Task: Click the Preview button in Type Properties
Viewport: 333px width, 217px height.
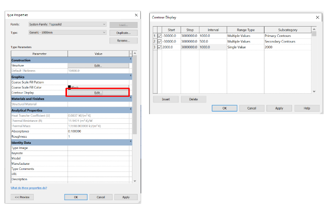Action: [22, 197]
